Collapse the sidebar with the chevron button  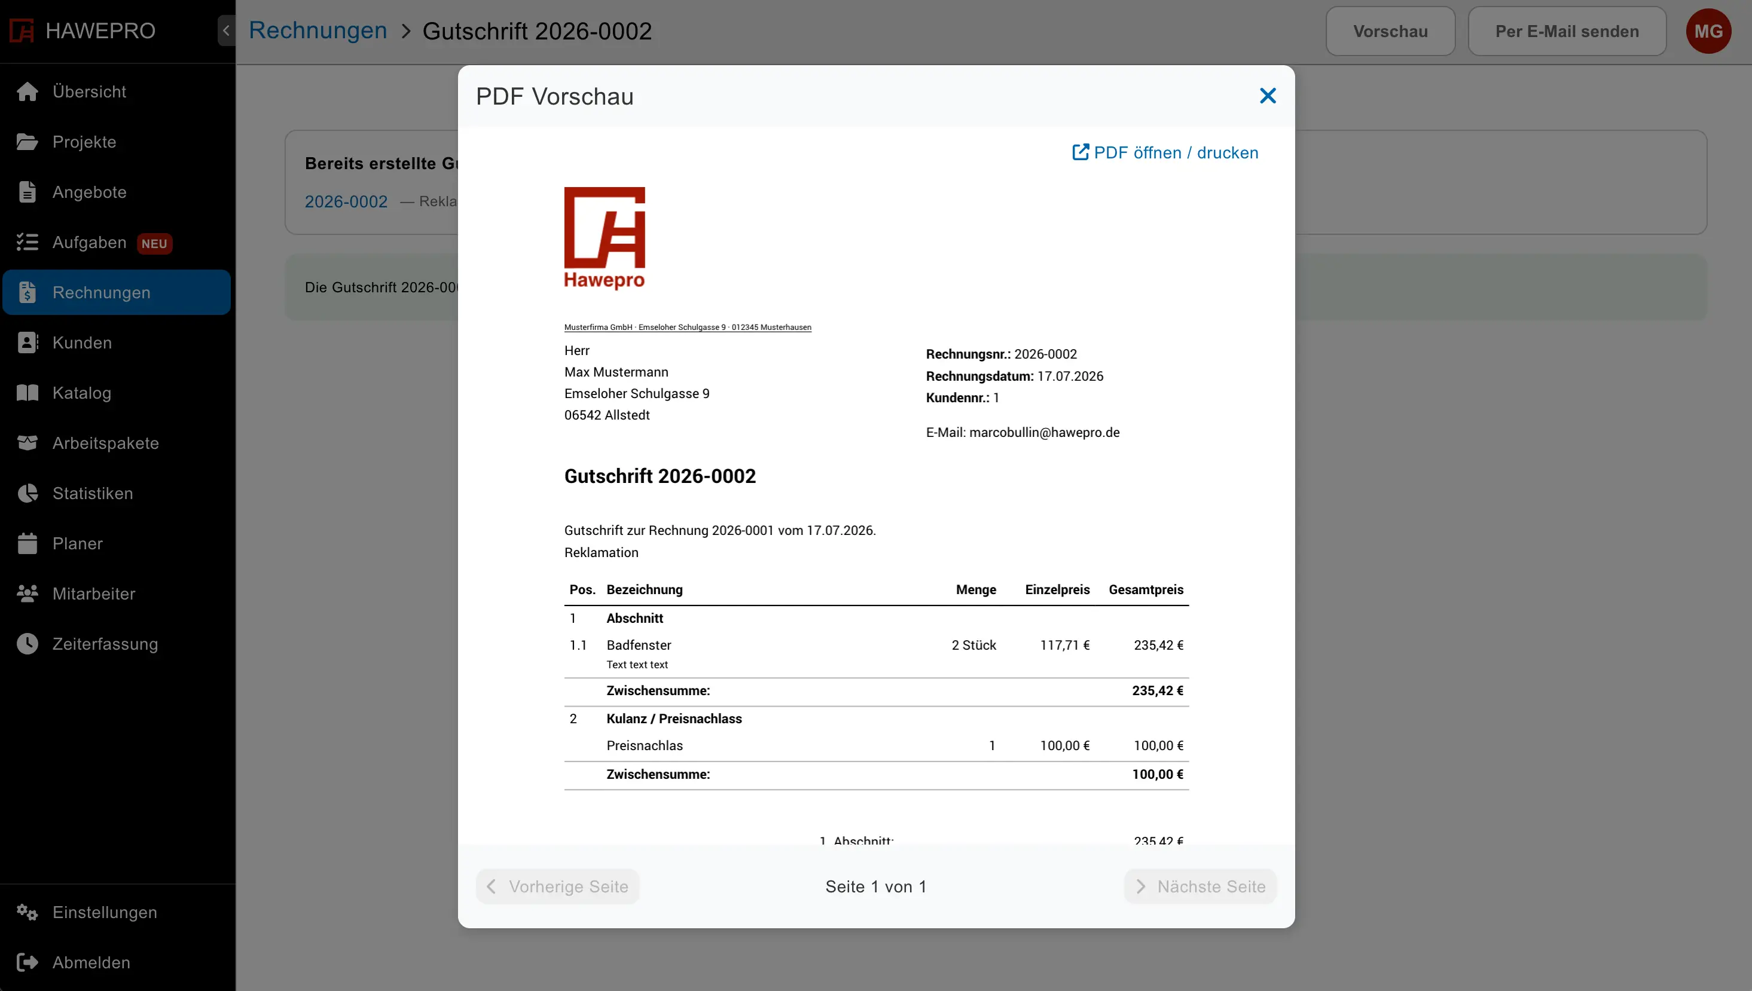click(226, 30)
